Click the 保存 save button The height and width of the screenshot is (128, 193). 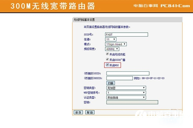click(78, 112)
